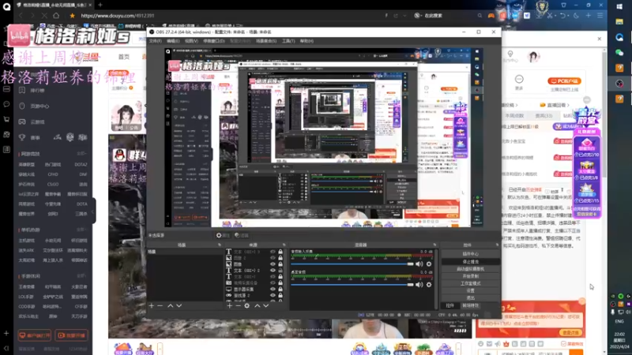This screenshot has height=355, width=632.
Task: Click the browser address bar URL
Action: pos(117,16)
